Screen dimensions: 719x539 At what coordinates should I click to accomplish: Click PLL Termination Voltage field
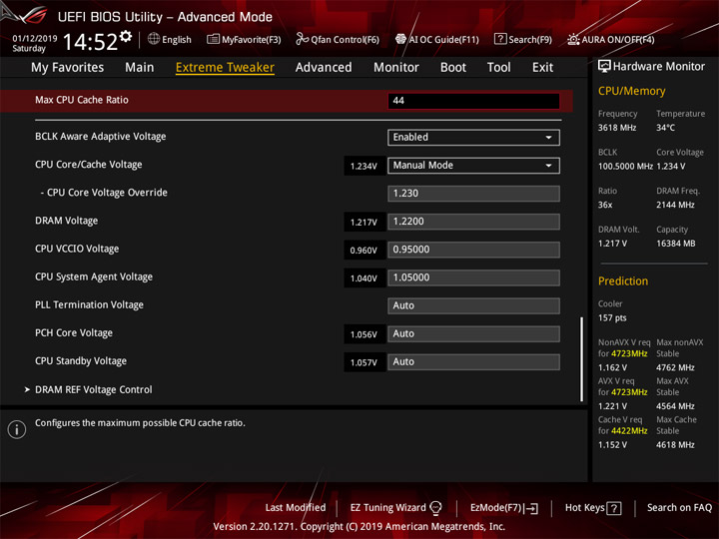click(x=473, y=305)
